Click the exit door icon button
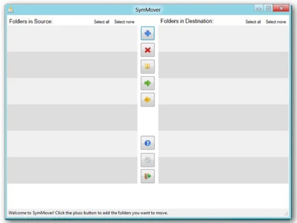297x223 pixels. pos(147,176)
